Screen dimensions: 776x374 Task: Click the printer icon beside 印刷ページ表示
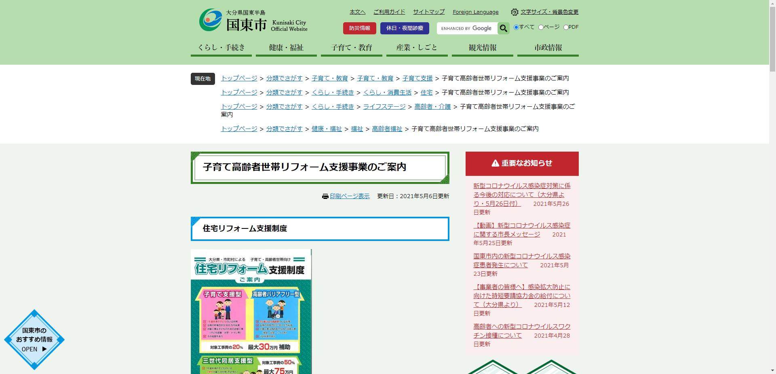pos(324,196)
